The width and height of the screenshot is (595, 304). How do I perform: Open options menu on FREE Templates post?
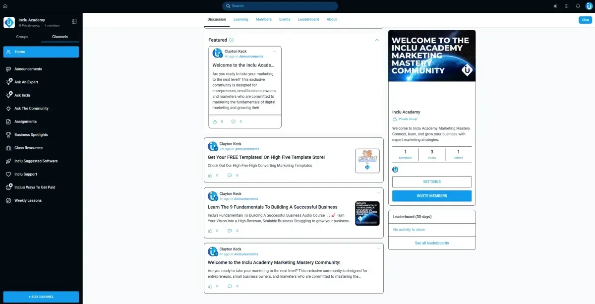coord(378,143)
